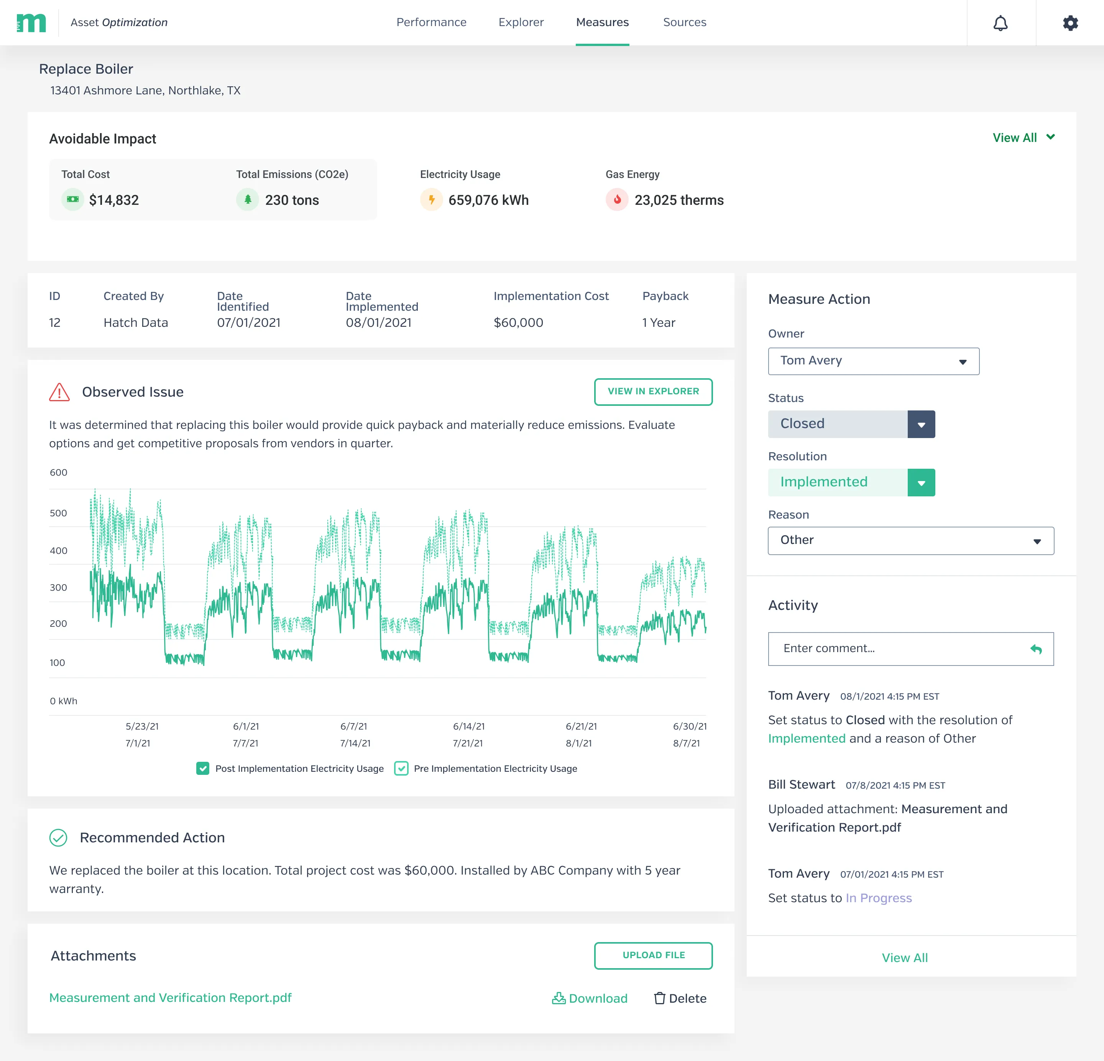
Task: Click the UPLOAD FILE button
Action: [653, 956]
